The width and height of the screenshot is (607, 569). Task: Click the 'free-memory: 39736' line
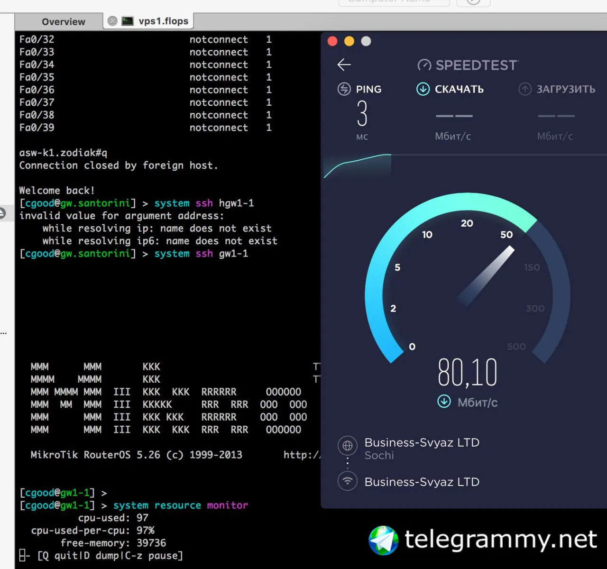click(x=113, y=543)
